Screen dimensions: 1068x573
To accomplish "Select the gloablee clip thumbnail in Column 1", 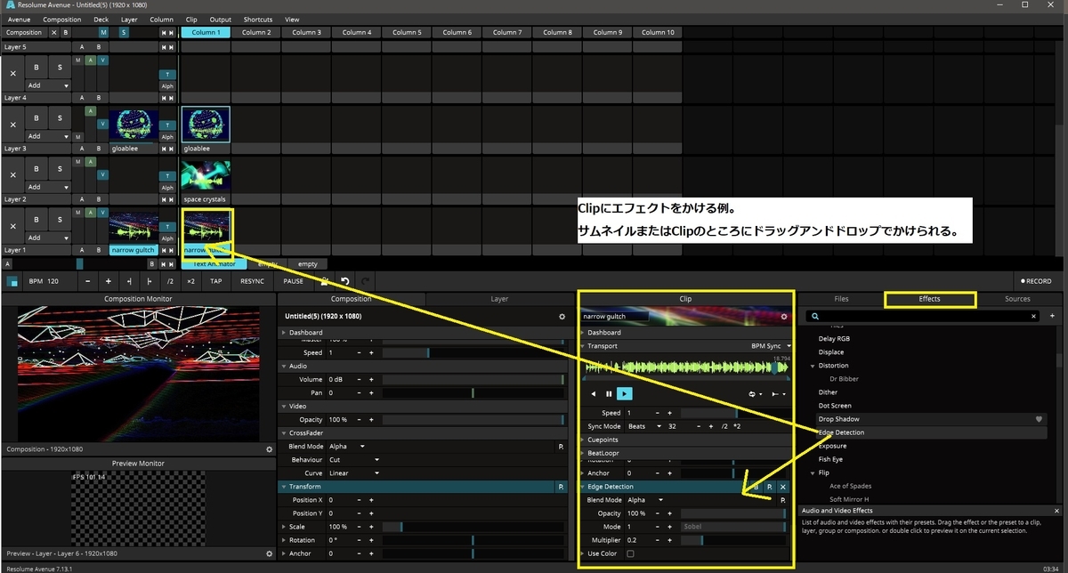I will 206,125.
